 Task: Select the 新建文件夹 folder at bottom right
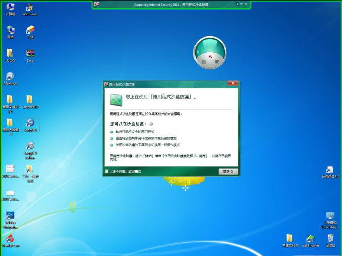[290, 241]
